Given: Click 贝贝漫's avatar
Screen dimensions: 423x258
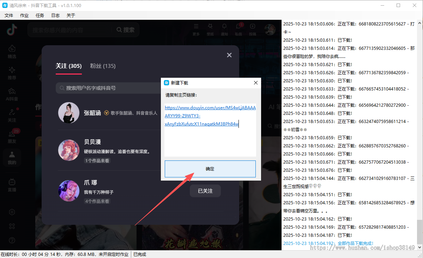Looking at the screenshot, I should click(69, 150).
